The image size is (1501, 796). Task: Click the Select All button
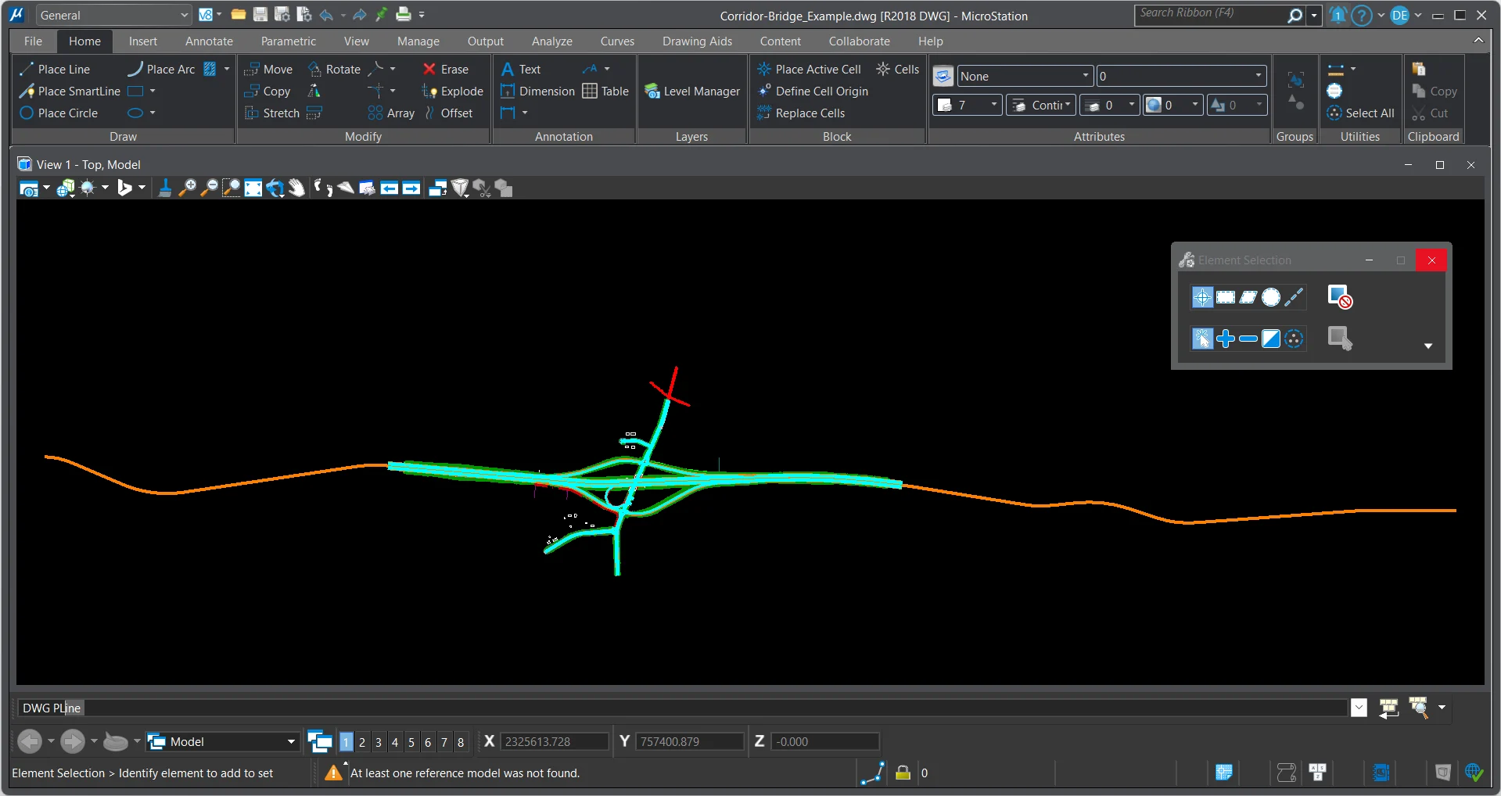pyautogui.click(x=1360, y=113)
